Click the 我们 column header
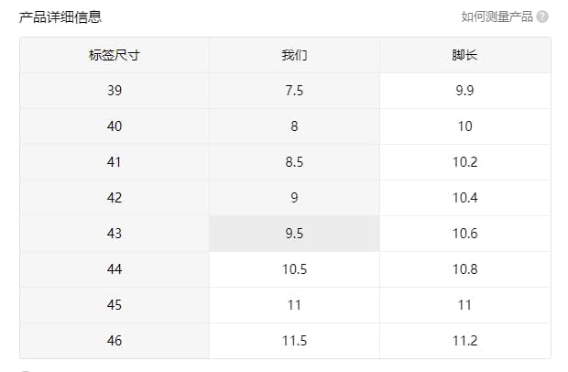 click(x=294, y=55)
